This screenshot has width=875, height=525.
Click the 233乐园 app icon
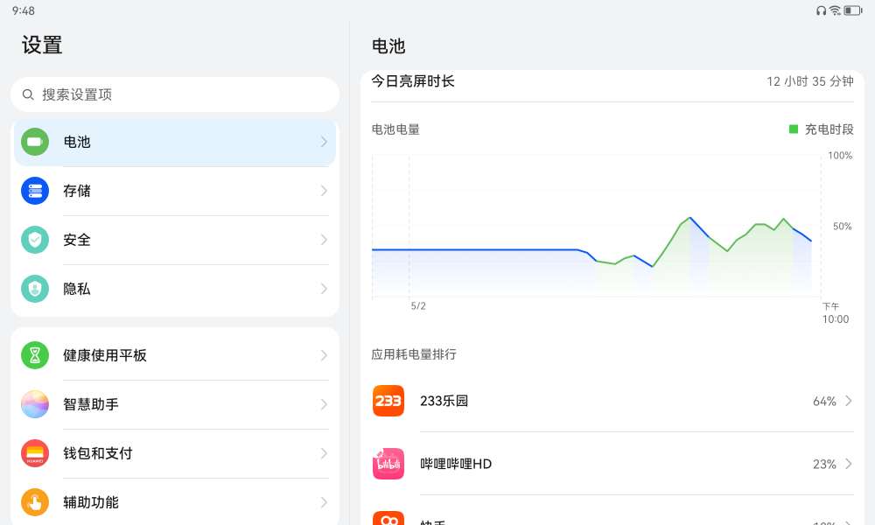point(388,401)
